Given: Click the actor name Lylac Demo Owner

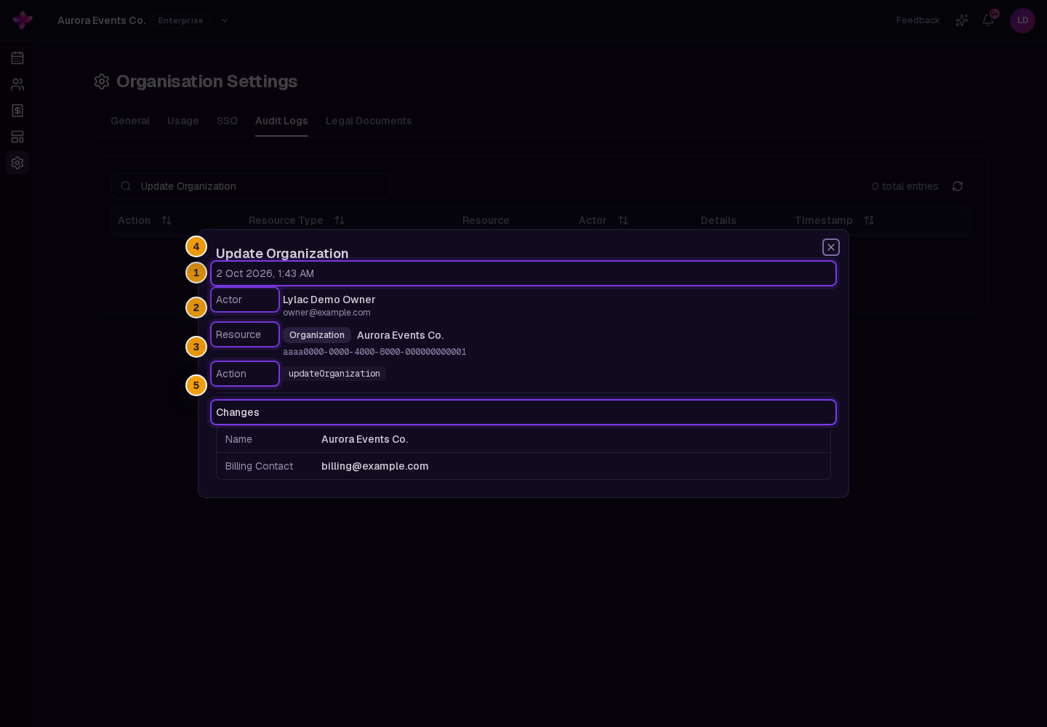Looking at the screenshot, I should [x=329, y=300].
